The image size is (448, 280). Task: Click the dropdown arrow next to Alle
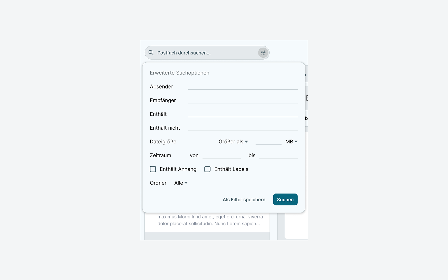[186, 183]
